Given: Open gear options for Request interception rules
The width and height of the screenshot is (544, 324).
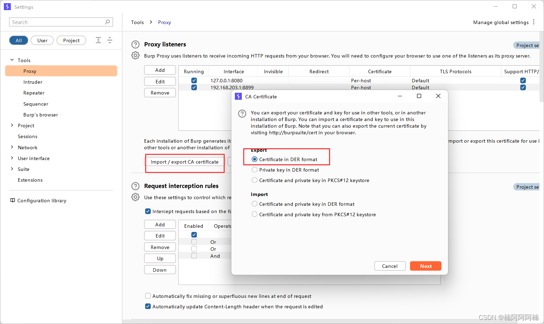Looking at the screenshot, I should pyautogui.click(x=135, y=197).
